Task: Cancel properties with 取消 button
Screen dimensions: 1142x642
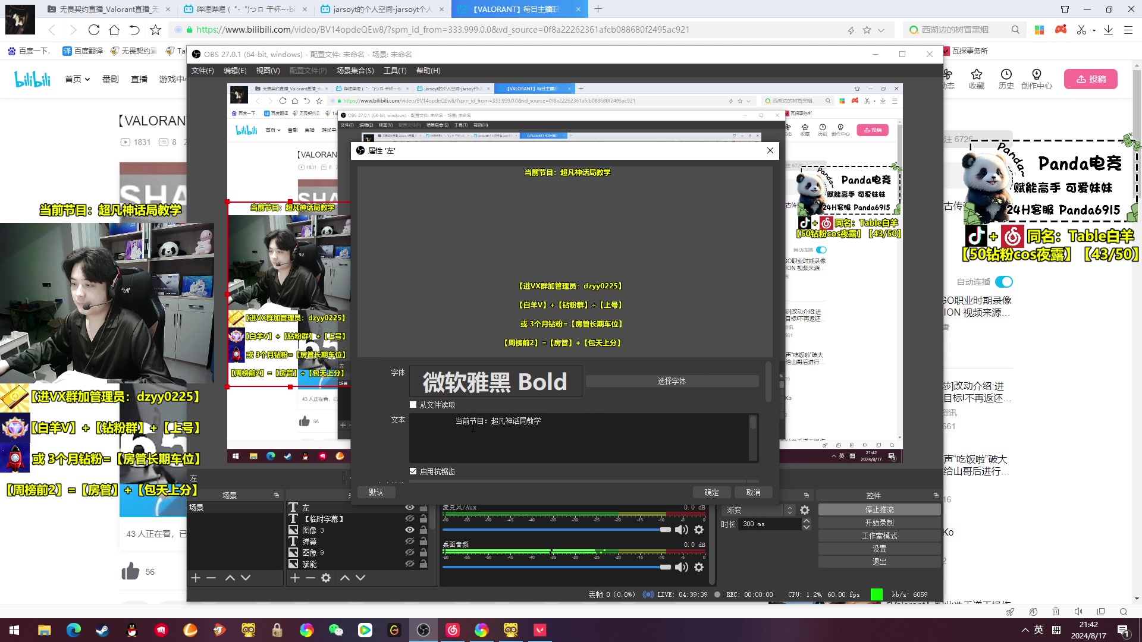Action: click(x=753, y=492)
